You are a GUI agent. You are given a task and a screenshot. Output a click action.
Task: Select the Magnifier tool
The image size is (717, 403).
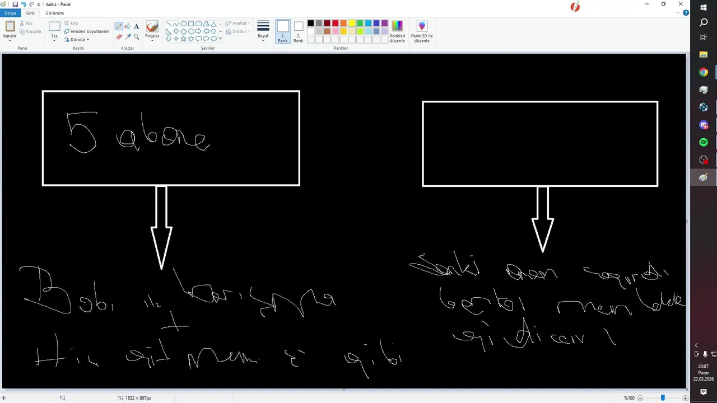click(x=136, y=37)
